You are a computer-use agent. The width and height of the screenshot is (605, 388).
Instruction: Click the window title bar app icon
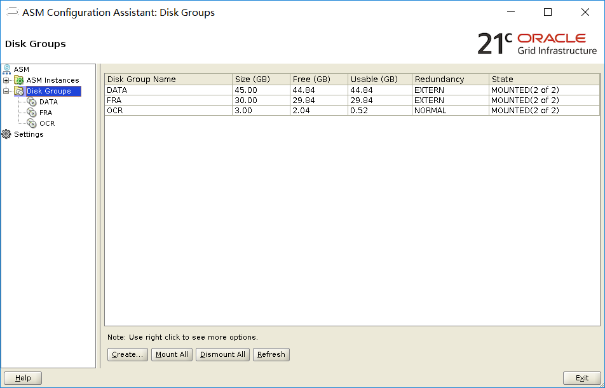click(12, 12)
